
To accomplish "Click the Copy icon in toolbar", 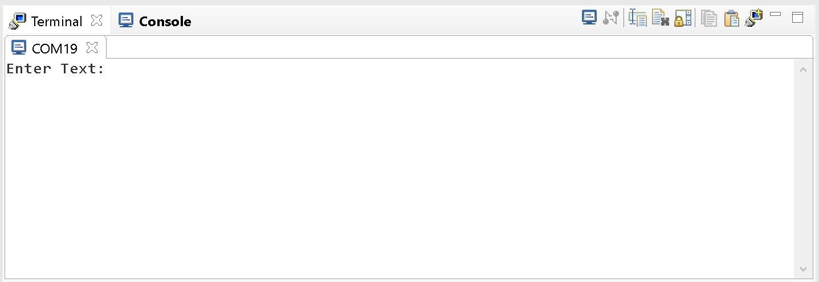I will 708,18.
